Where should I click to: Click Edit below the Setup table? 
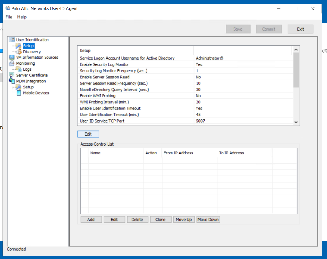88,134
